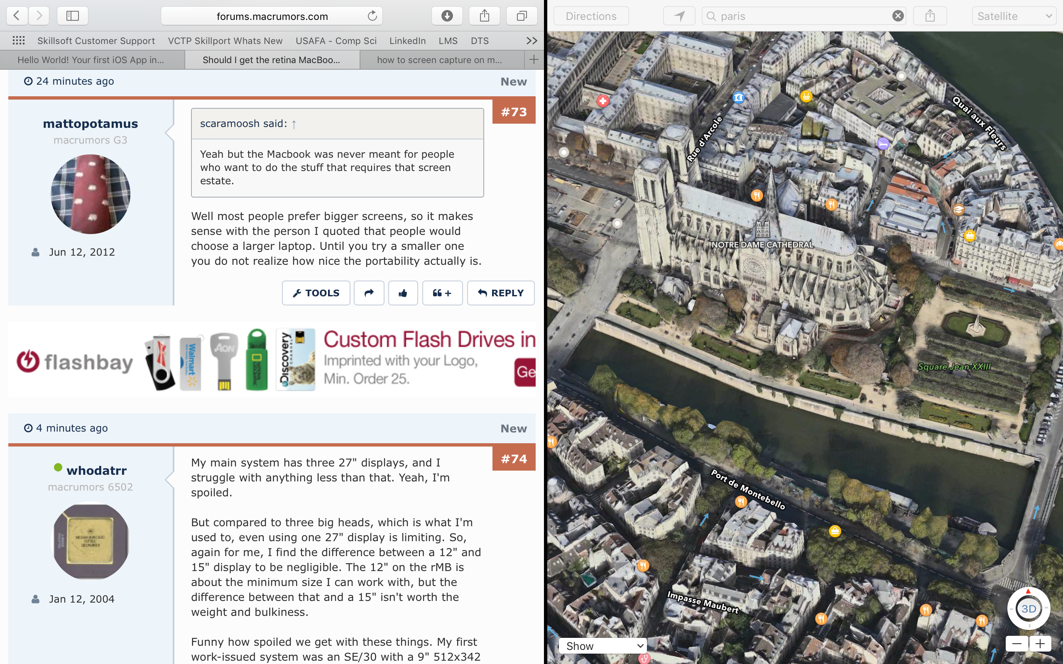Open USAFA - Comp Sci bookmark
This screenshot has height=664, width=1063.
click(336, 40)
